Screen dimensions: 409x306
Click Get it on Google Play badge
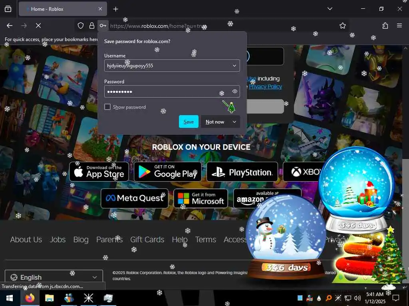coord(167,172)
